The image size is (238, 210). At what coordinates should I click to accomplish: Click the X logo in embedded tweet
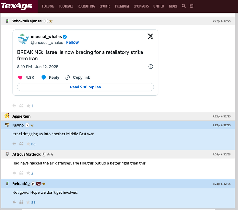150,36
